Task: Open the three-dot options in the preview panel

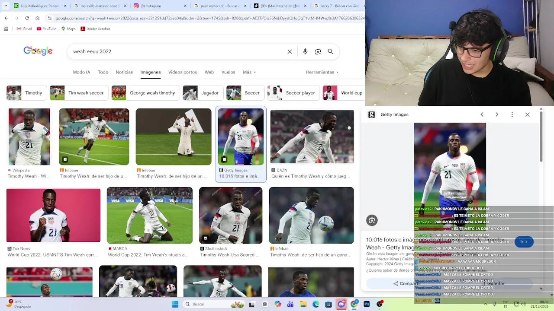Action: click(512, 114)
